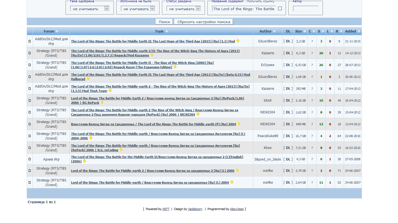
Task: Open Alex14san footer link
Action: coord(237,209)
